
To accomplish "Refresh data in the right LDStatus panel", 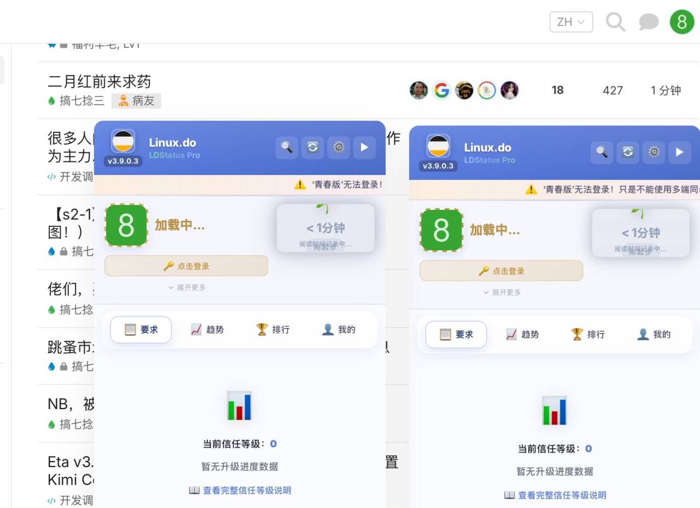I will [628, 152].
